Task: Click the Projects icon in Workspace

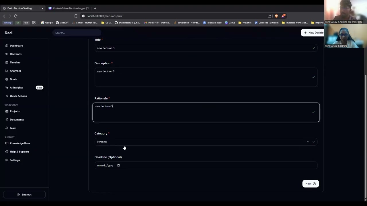Action: 7,111
